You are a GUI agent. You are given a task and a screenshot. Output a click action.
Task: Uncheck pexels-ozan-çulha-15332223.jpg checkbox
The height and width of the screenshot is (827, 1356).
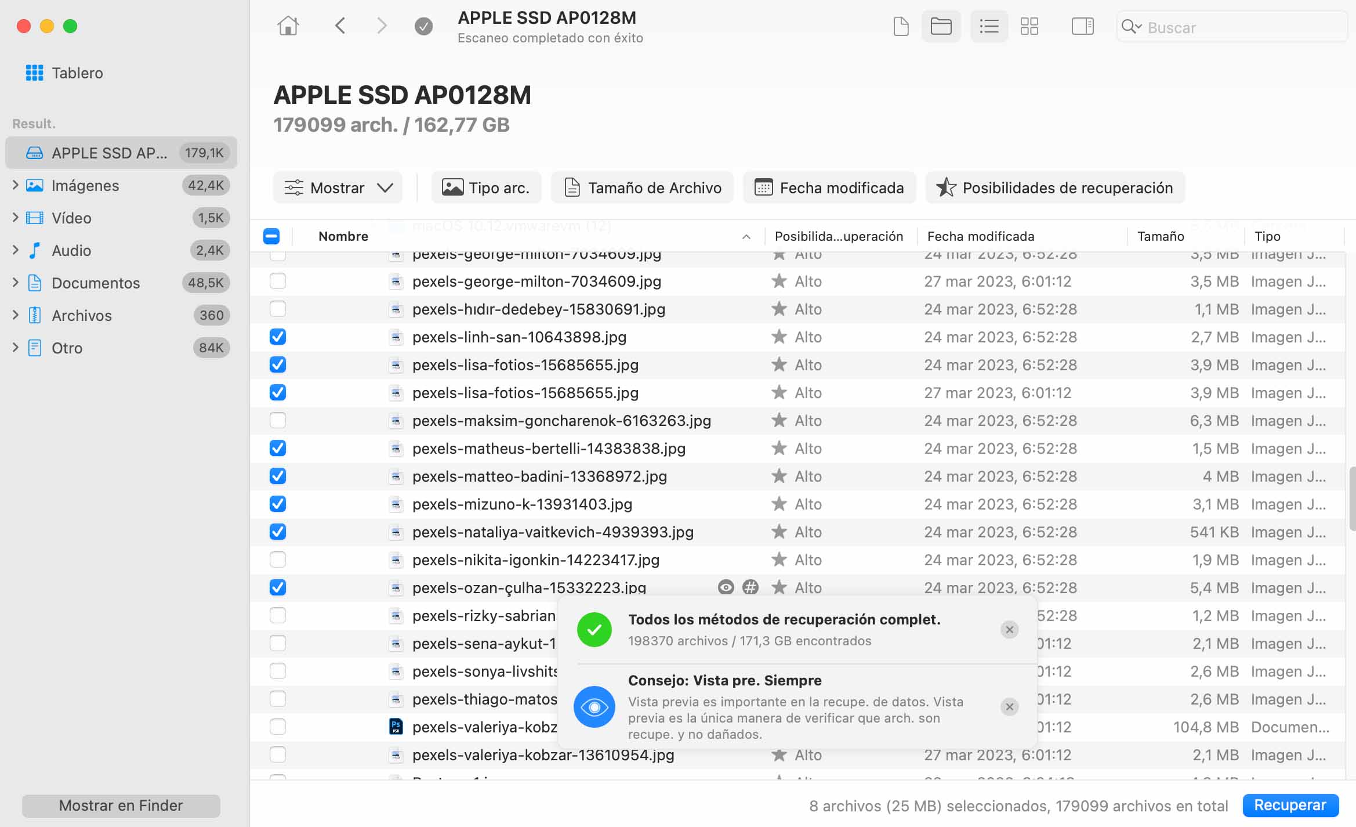pyautogui.click(x=278, y=587)
